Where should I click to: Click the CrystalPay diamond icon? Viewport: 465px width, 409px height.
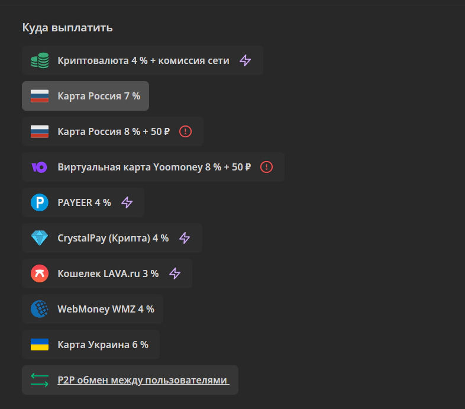[x=40, y=238]
